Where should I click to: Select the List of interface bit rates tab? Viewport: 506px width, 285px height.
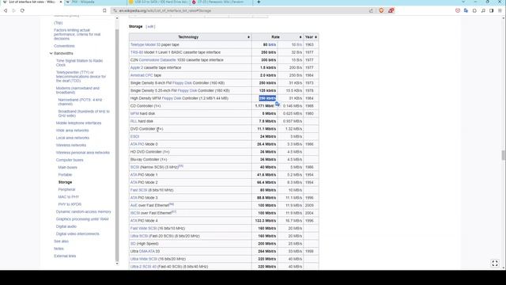point(32,2)
